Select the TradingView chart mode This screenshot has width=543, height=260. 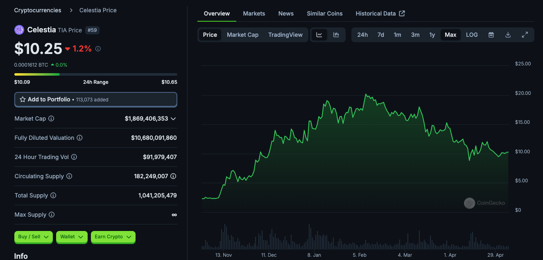(285, 35)
